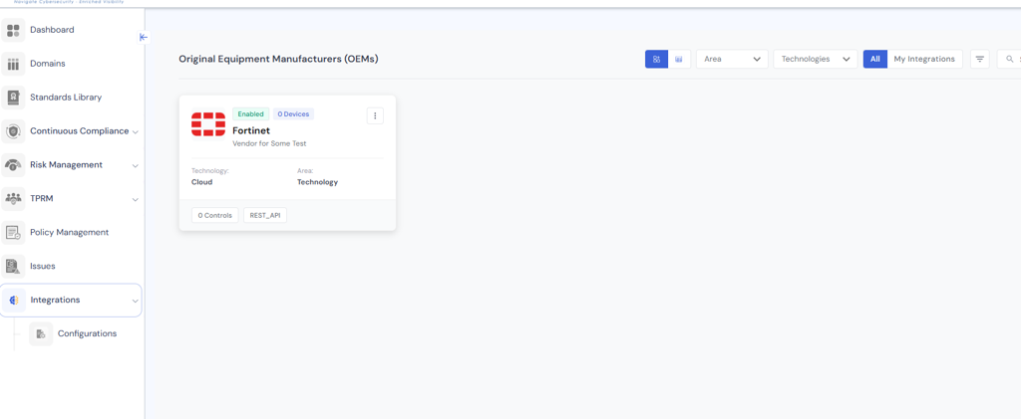Screen dimensions: 1021x419
Task: Click the Issues sidebar icon
Action: (13, 267)
